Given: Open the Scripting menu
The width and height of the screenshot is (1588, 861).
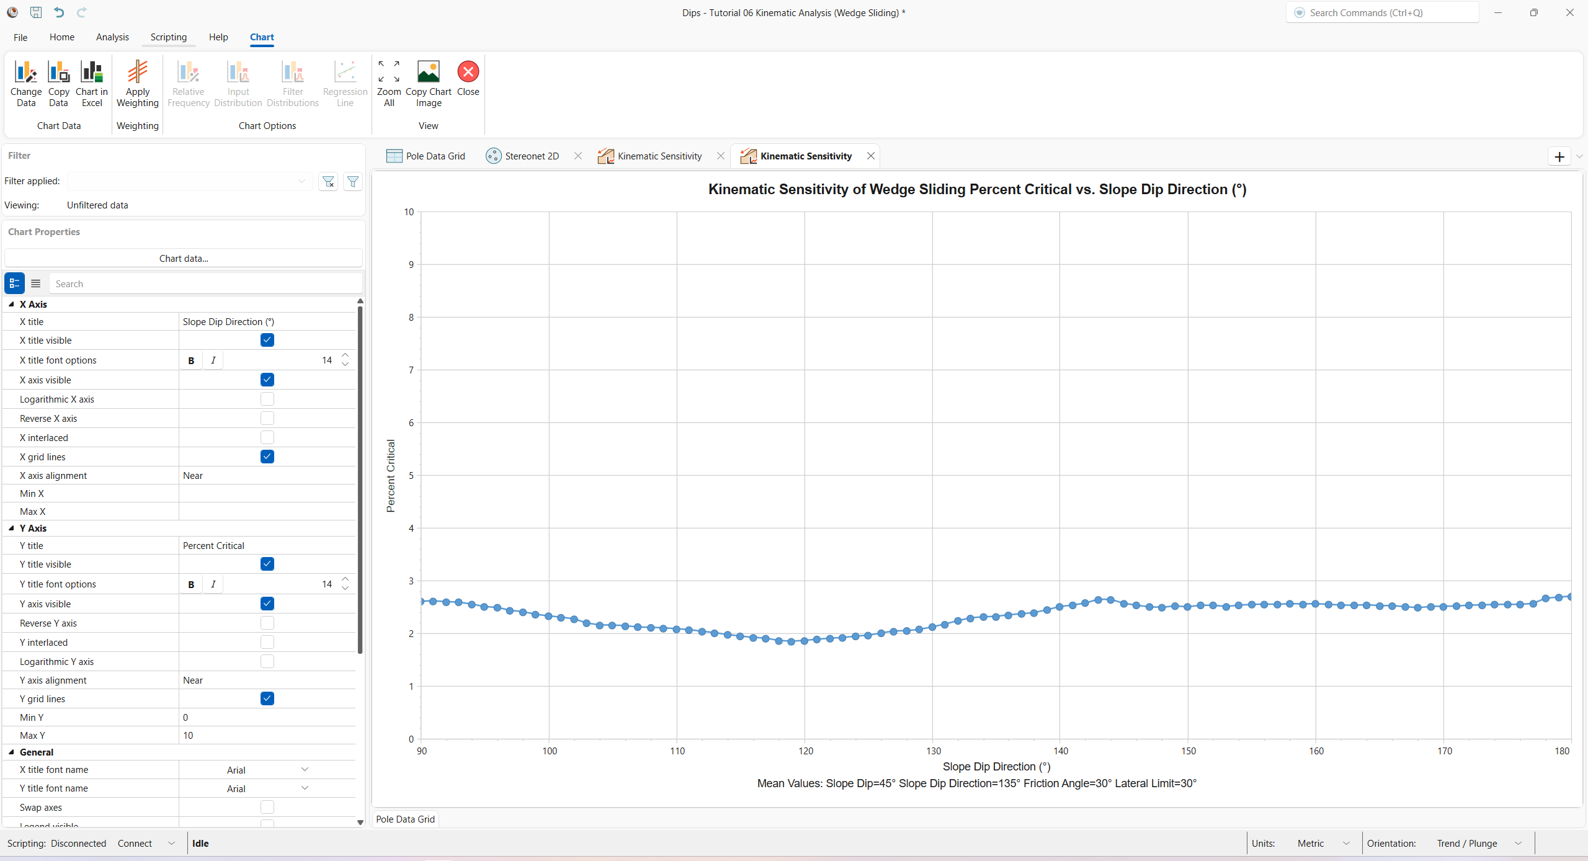Looking at the screenshot, I should (x=169, y=37).
